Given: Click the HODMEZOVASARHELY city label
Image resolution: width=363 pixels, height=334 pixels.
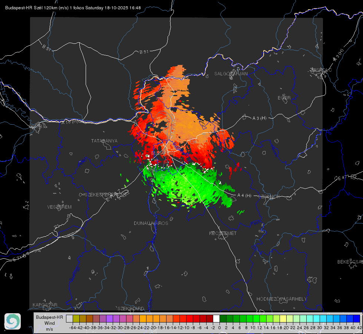Looking at the screenshot, I should (x=282, y=299).
